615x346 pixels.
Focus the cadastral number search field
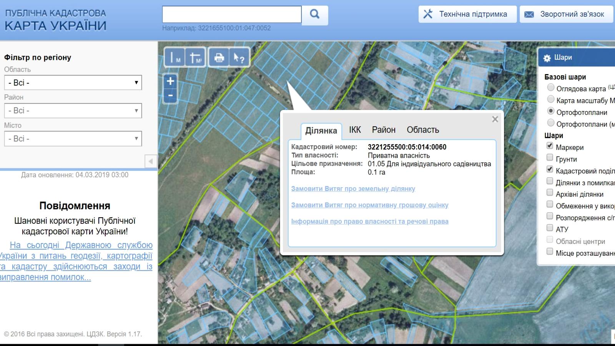point(232,15)
